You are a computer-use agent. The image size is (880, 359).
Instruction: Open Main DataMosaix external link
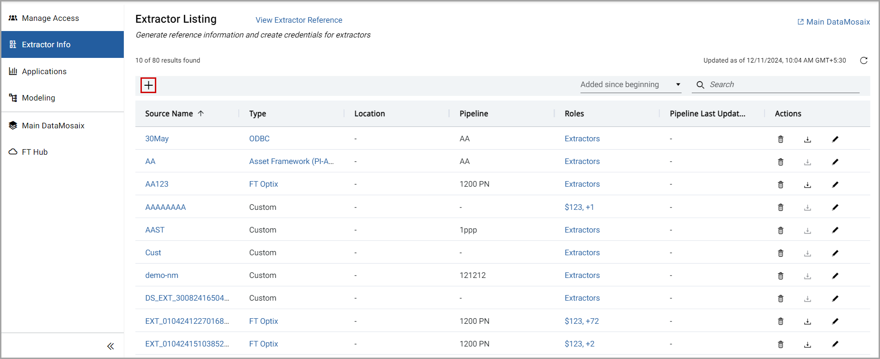[833, 22]
